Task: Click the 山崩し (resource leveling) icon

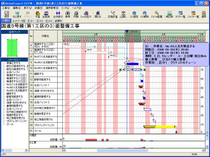Action: point(123,14)
